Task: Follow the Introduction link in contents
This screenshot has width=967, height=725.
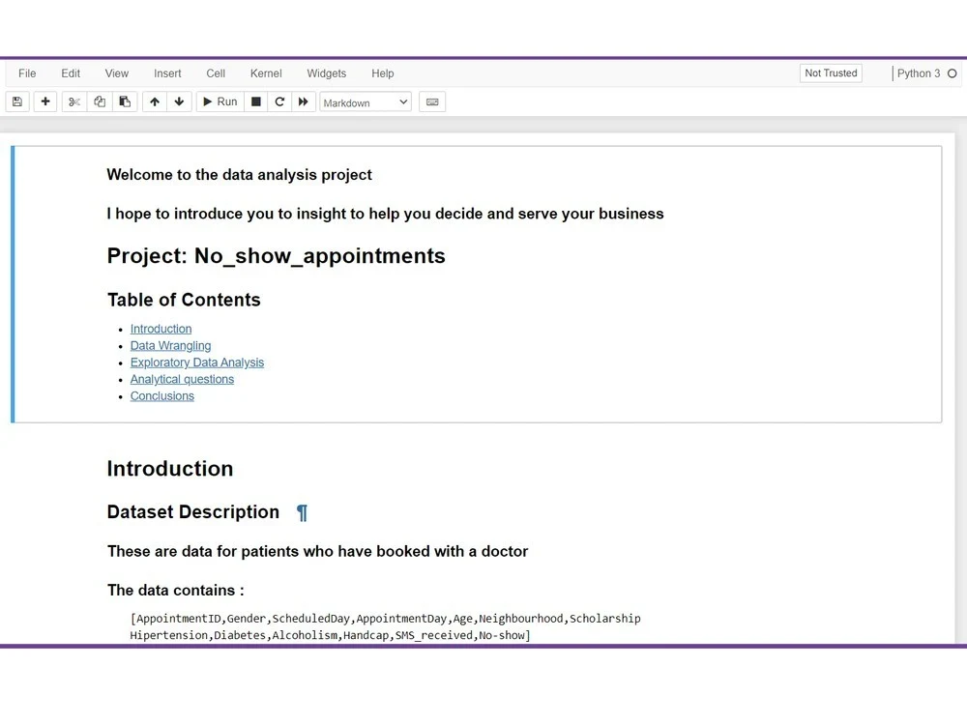Action: 161,330
